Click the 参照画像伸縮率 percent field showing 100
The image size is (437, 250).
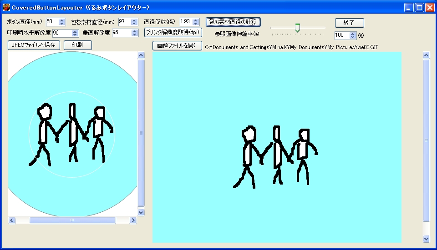point(342,35)
